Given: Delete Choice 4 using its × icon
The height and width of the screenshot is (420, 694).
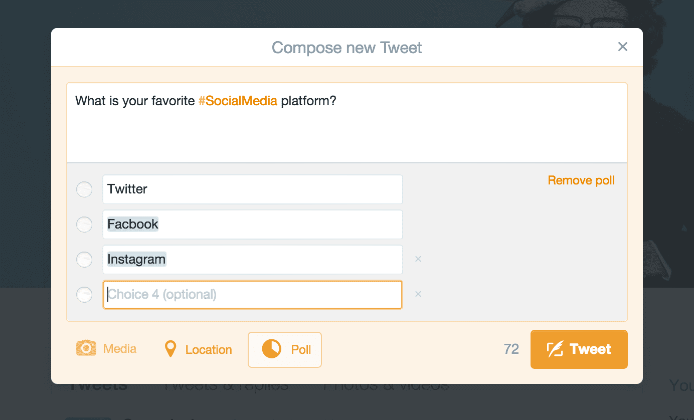Looking at the screenshot, I should [x=418, y=294].
